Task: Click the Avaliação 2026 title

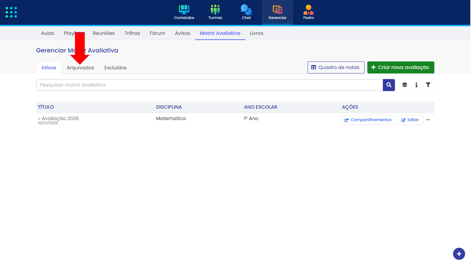Action: [60, 118]
